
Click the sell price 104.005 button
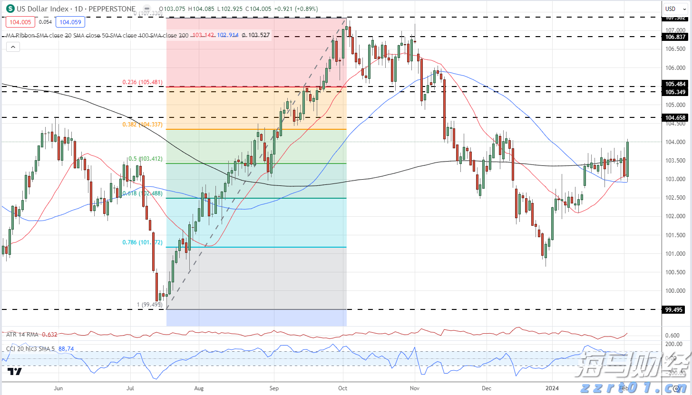click(19, 22)
